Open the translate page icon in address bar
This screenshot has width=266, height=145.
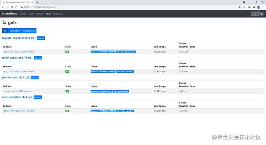coord(240,7)
